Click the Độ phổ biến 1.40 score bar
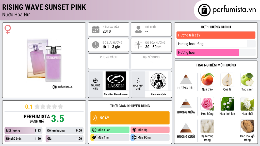The width and height of the screenshot is (260, 146). tap(24, 139)
